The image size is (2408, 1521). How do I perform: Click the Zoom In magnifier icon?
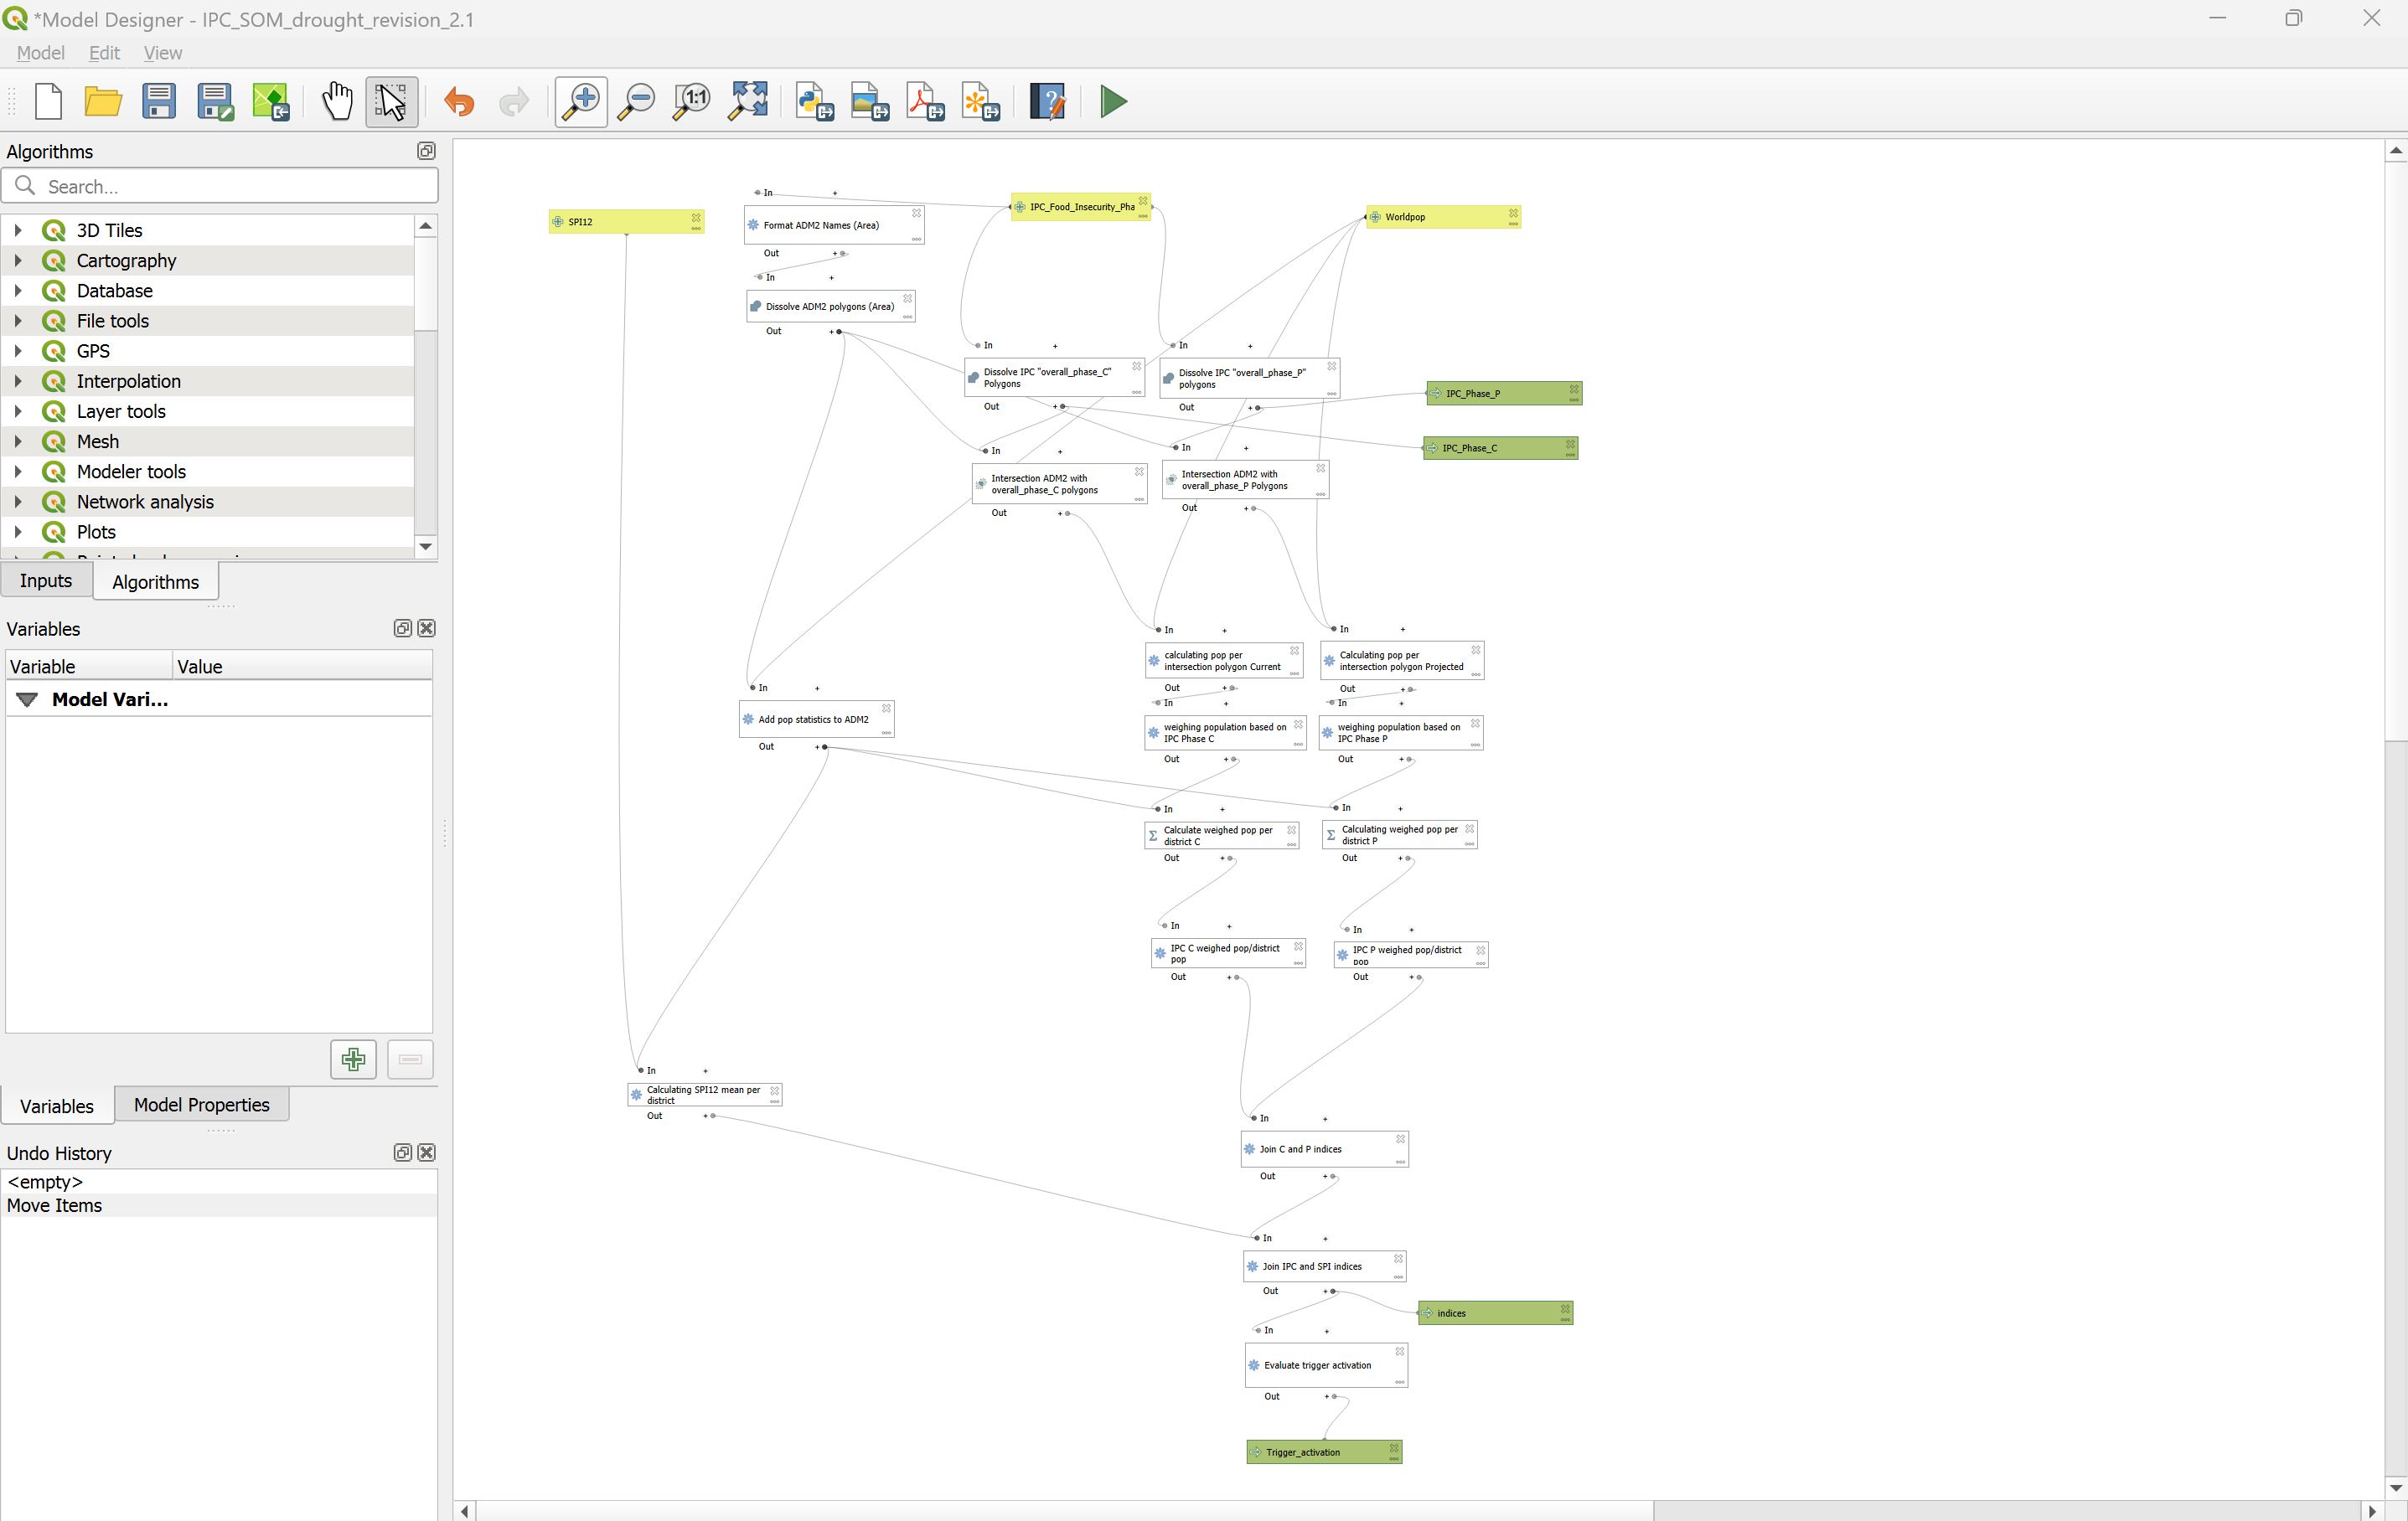(581, 101)
